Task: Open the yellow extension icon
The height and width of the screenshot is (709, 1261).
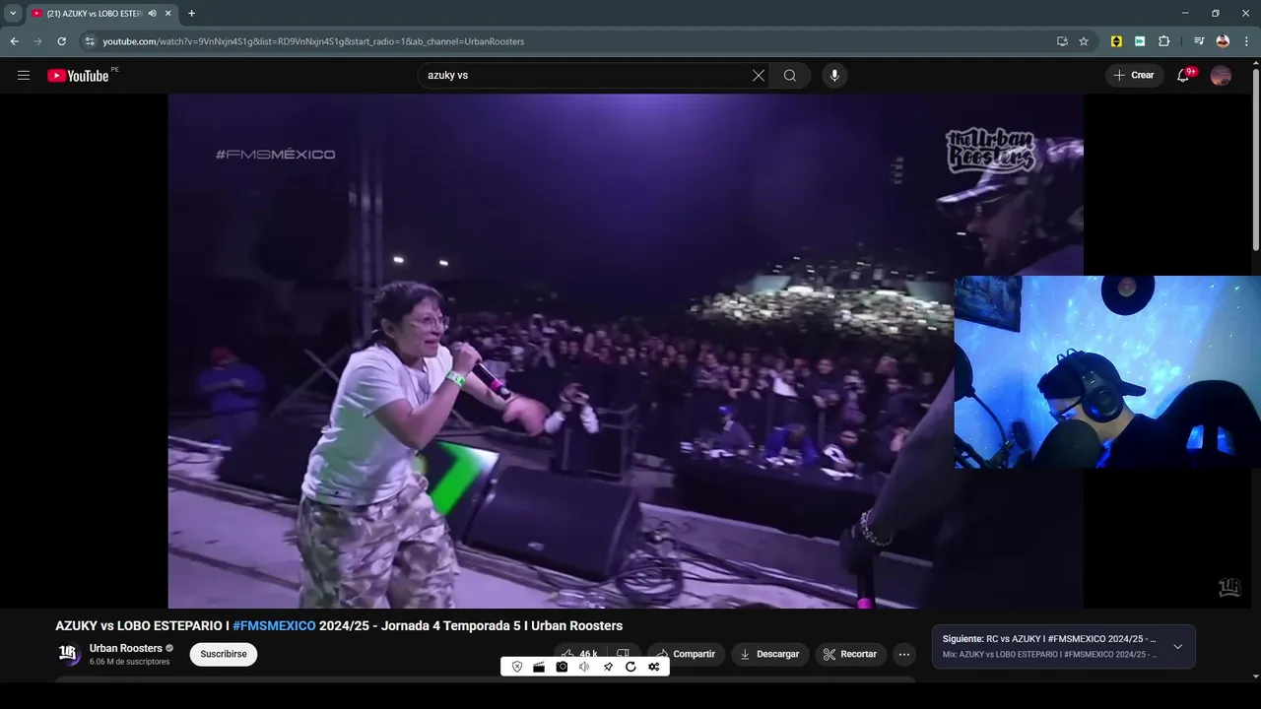Action: pyautogui.click(x=1116, y=41)
